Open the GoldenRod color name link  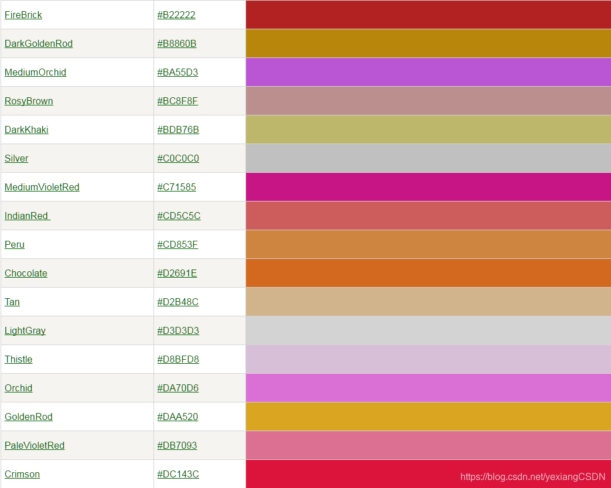click(x=29, y=417)
